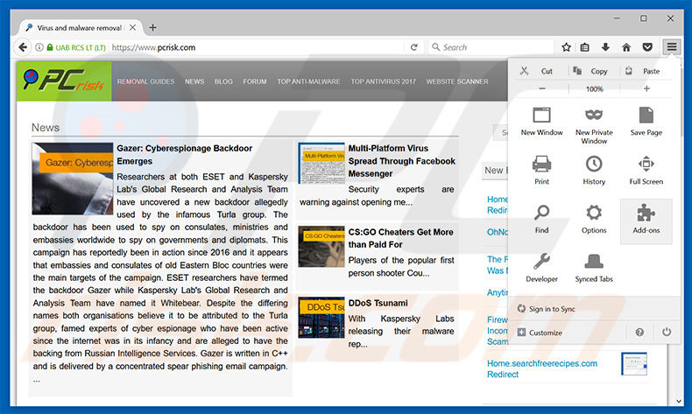The height and width of the screenshot is (414, 692).
Task: Go to the home page icon
Action: [625, 47]
